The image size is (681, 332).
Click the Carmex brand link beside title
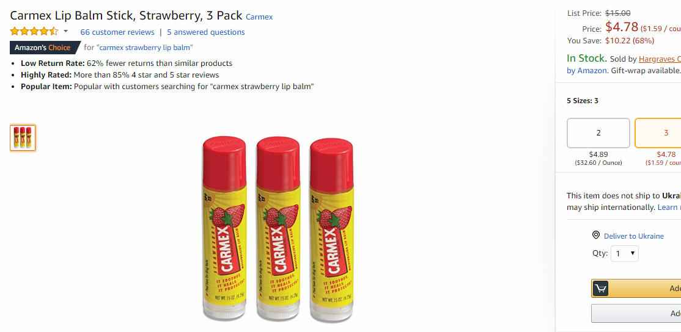coord(259,17)
